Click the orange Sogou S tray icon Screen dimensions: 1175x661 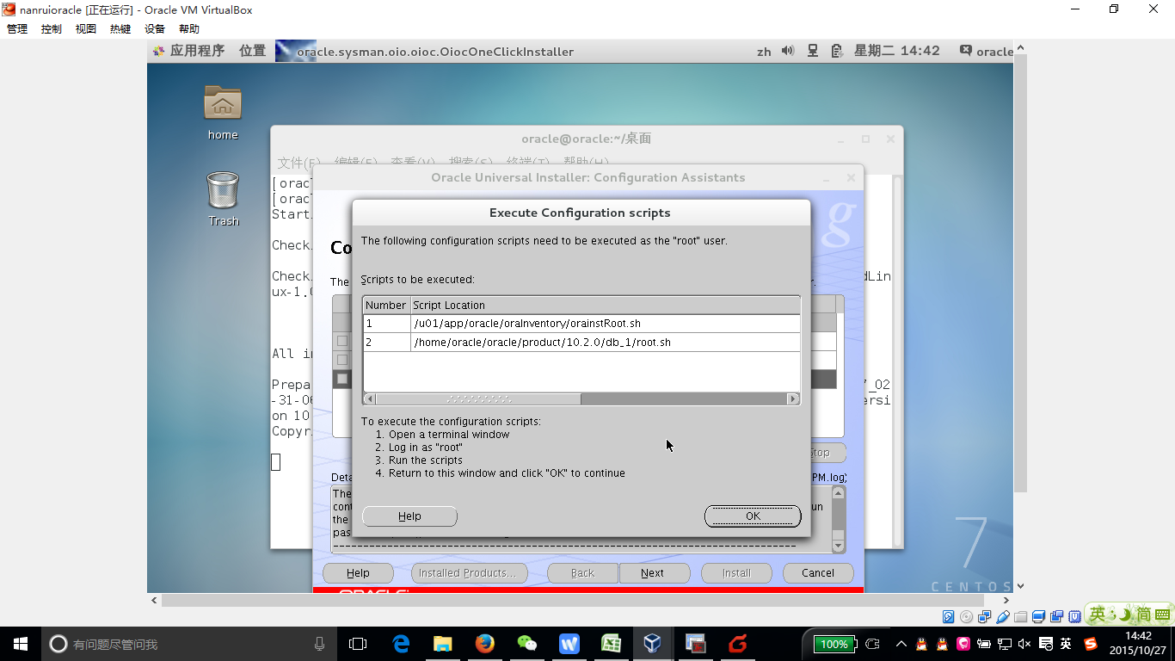tap(1091, 644)
